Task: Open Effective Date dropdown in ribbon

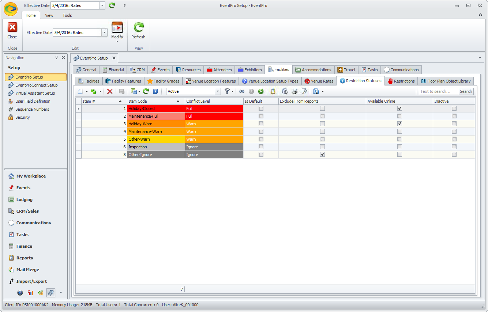Action: coord(104,33)
